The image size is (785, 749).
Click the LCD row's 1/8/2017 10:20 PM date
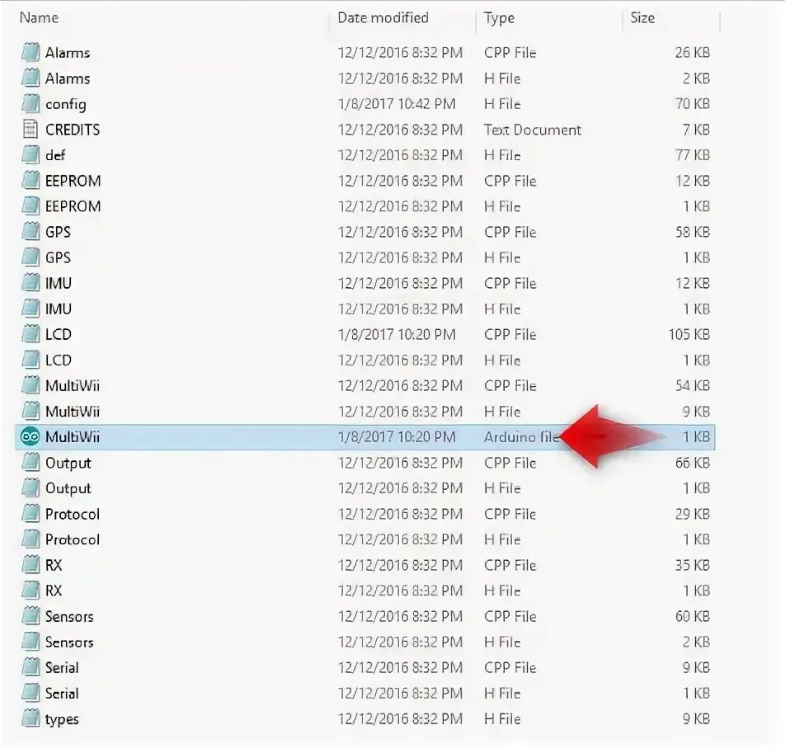tap(397, 334)
